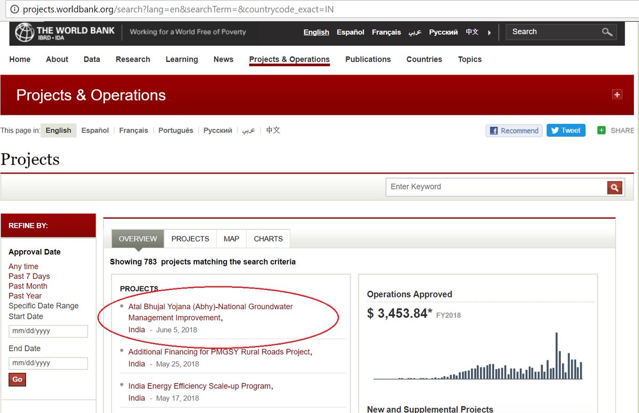Click the green Share plus icon
639x413 pixels.
click(601, 130)
